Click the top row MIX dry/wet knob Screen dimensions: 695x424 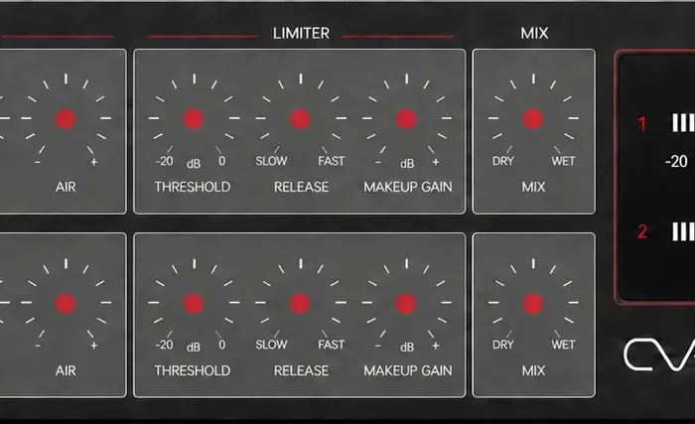click(x=533, y=119)
